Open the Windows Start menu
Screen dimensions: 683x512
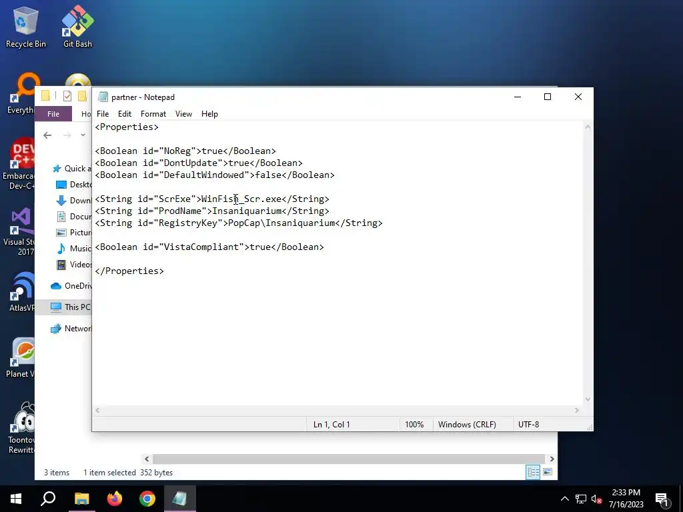click(x=16, y=499)
